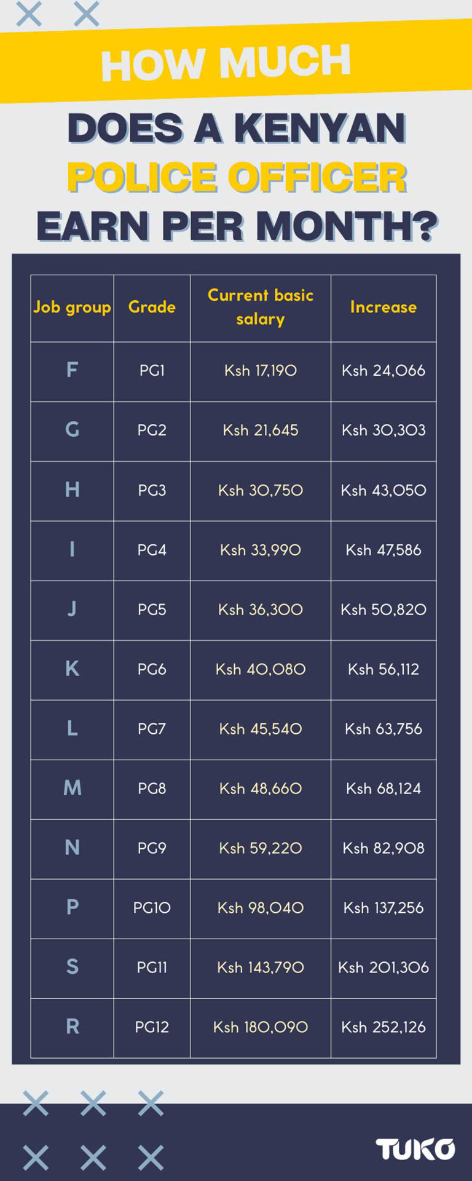Screen dimensions: 472x1181
Task: Click the PG10 grade cell
Action: (x=152, y=908)
